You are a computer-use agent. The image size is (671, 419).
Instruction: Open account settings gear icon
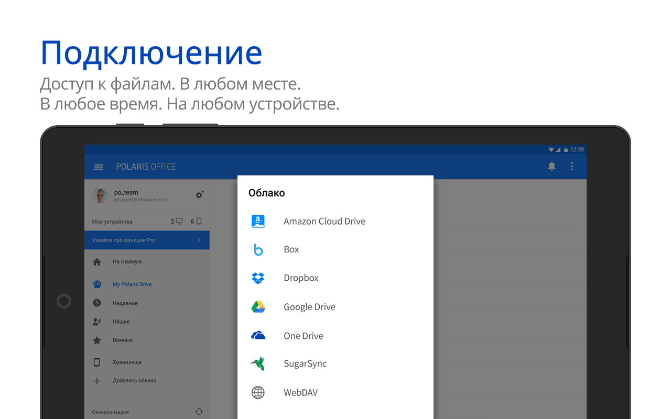pos(199,195)
